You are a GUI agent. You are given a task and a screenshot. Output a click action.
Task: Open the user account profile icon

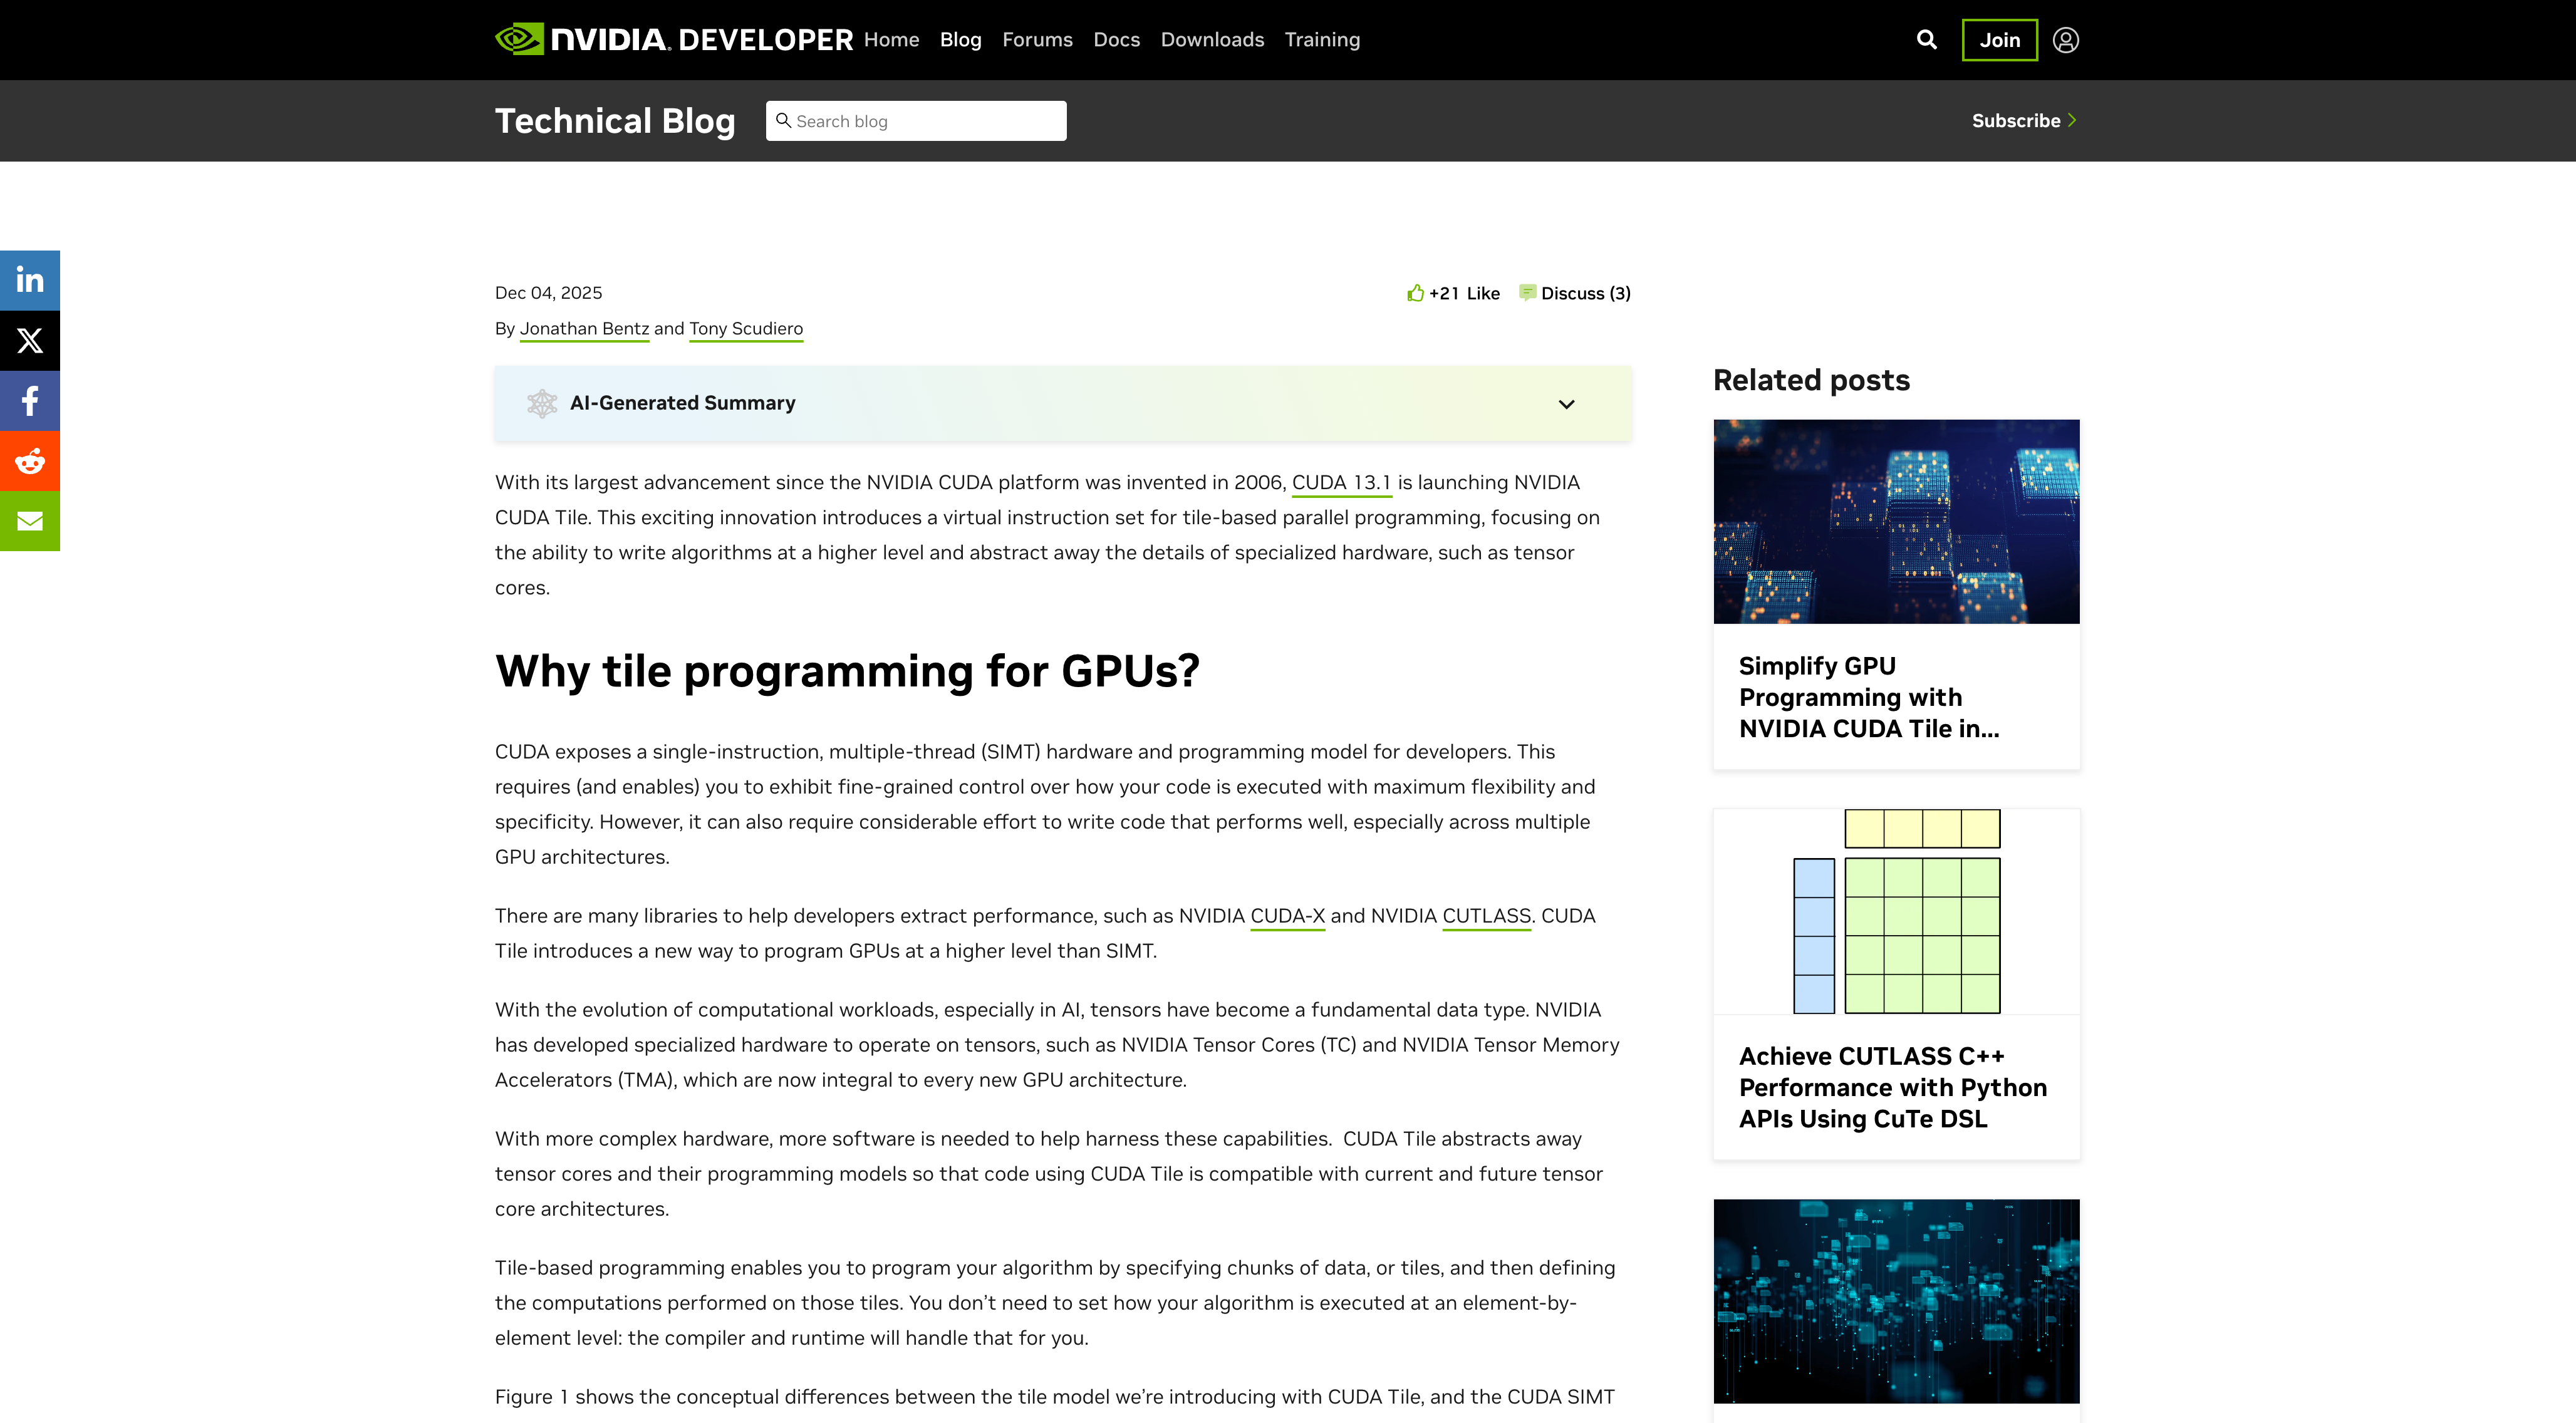(x=2065, y=40)
